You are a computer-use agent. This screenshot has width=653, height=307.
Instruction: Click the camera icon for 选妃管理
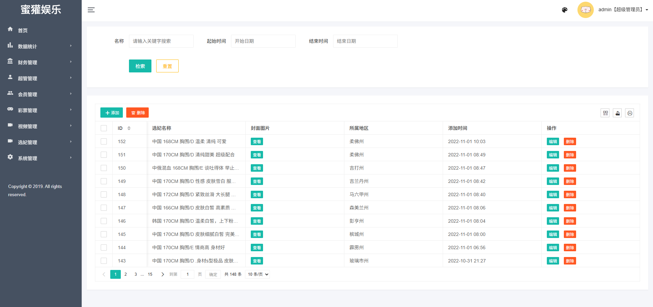(10, 141)
